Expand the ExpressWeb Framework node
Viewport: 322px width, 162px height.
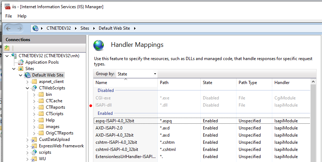(28, 146)
